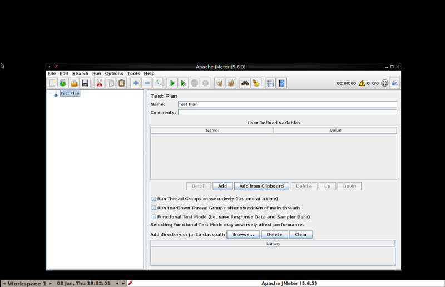Screen dimensions: 445x287
Task: Click the Delete button under variables table
Action: (x=304, y=186)
